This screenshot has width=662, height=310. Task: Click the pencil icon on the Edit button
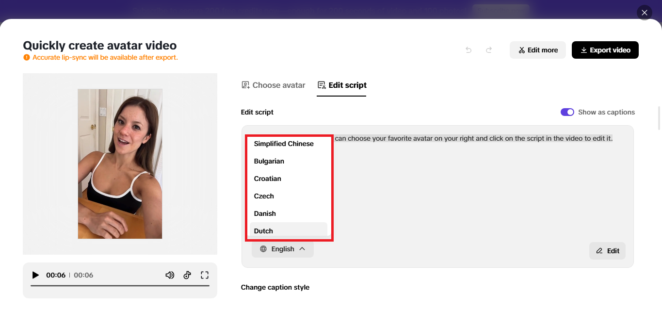pyautogui.click(x=600, y=250)
